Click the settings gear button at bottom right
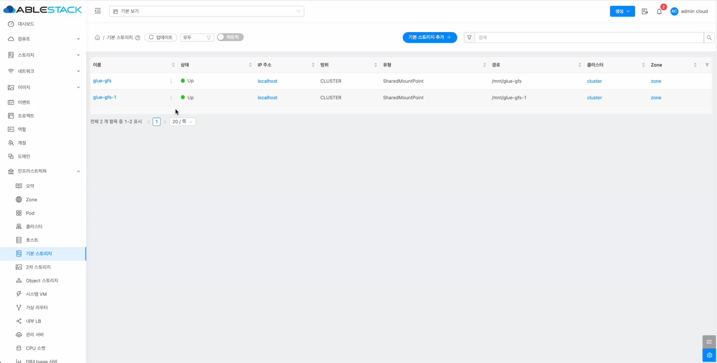 pos(709,355)
